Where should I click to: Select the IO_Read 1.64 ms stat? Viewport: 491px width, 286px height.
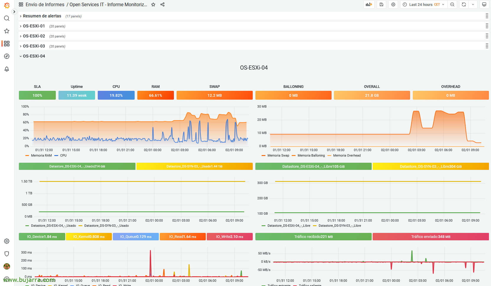183,237
